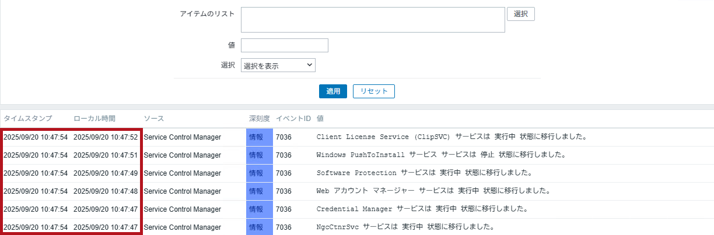The image size is (714, 235).
Task: Click the local time 10:47:48 cell
Action: point(106,191)
